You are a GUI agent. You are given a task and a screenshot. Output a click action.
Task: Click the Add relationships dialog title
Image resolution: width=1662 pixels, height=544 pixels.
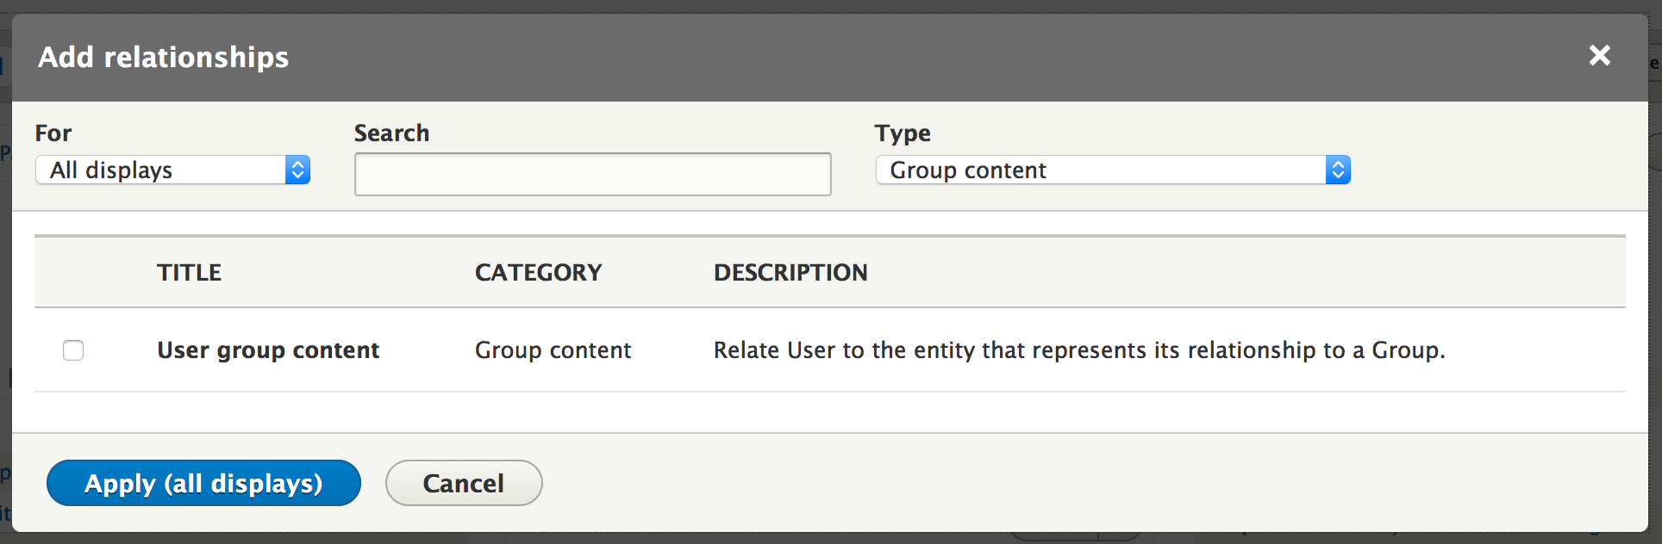point(164,58)
